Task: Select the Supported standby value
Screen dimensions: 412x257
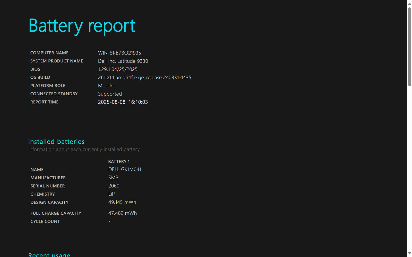Action: coord(110,94)
